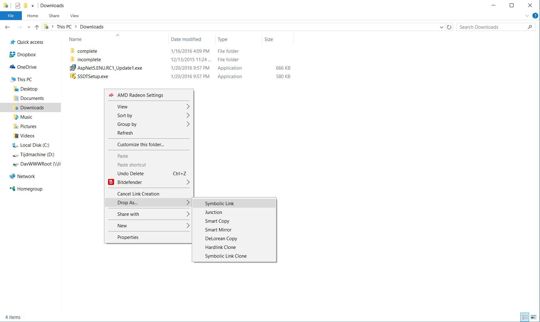The width and height of the screenshot is (540, 322).
Task: Choose Cancel Link Creation
Action: 149,194
